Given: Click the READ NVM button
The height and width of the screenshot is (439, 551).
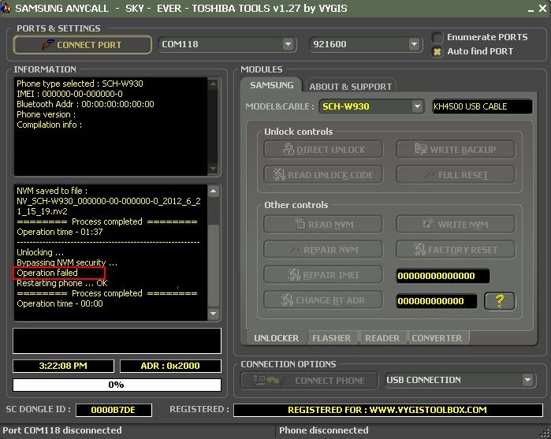Looking at the screenshot, I should pos(323,225).
